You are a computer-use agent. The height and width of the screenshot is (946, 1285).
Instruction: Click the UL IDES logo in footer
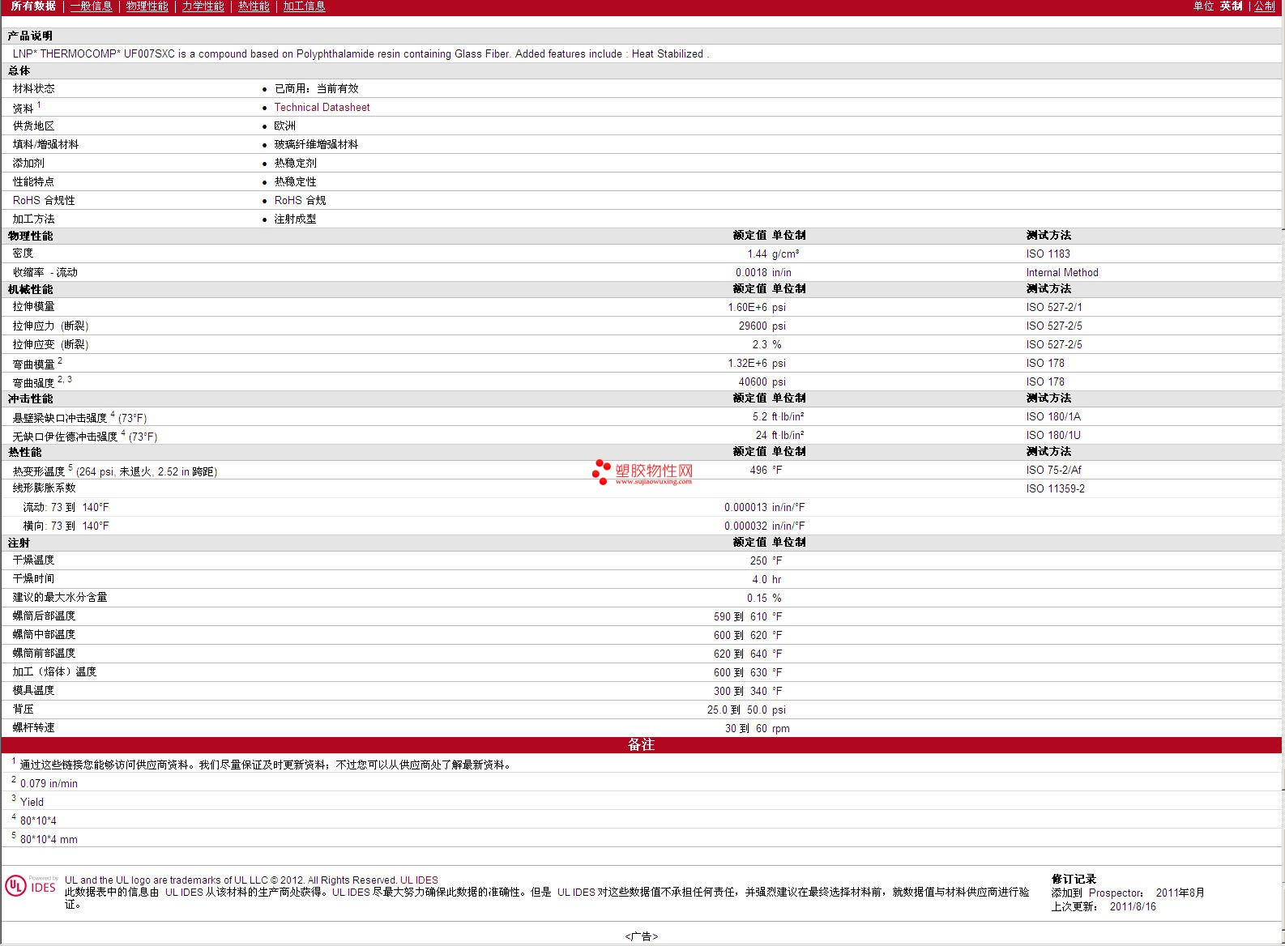[31, 886]
